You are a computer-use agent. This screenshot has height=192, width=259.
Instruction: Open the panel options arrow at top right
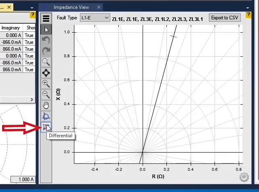(248, 7)
